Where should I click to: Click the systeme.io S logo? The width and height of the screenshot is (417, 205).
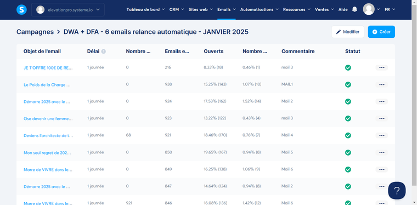coord(21,9)
